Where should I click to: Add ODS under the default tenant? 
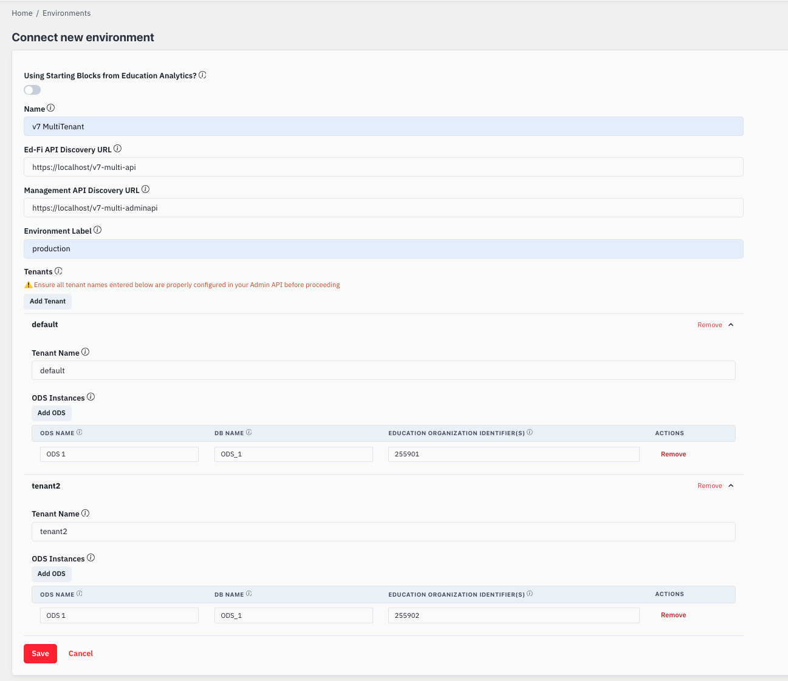tap(52, 413)
